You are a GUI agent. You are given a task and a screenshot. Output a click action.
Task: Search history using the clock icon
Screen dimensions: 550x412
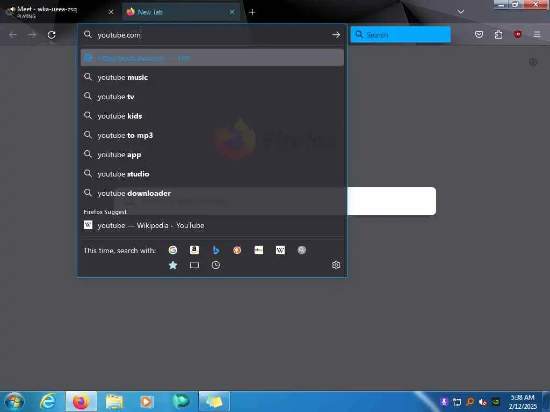click(x=216, y=265)
